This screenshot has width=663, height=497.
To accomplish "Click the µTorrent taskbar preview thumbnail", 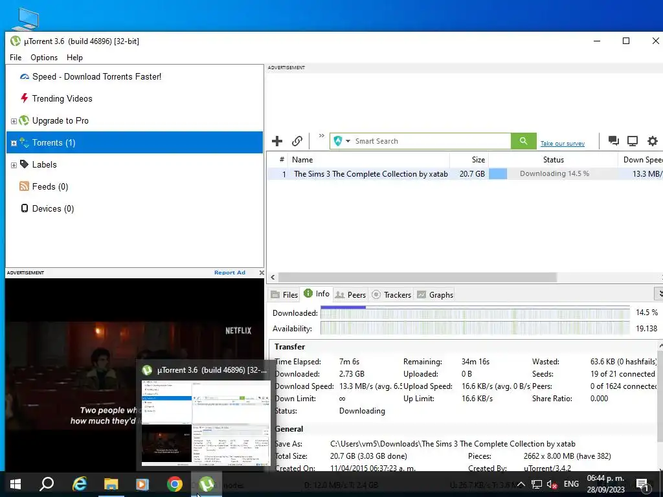I will (206, 423).
